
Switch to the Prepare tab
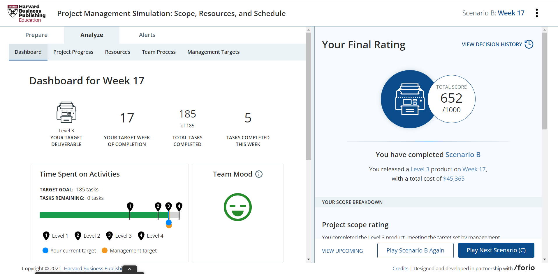click(36, 35)
